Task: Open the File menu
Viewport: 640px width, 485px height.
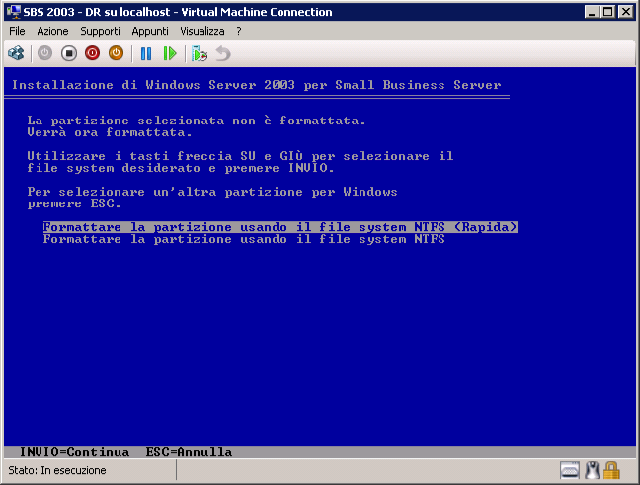Action: 17,31
